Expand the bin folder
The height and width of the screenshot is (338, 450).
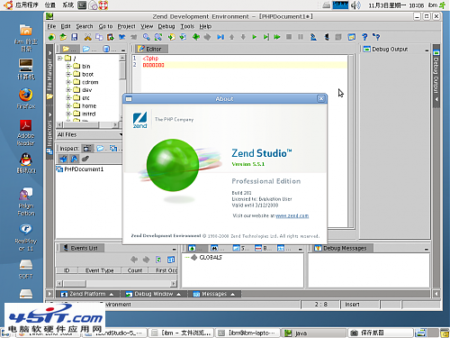(x=68, y=66)
